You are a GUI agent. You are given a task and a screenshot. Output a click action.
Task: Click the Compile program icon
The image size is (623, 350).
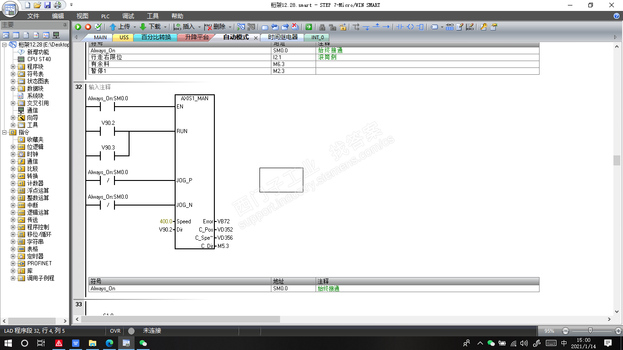pos(98,27)
